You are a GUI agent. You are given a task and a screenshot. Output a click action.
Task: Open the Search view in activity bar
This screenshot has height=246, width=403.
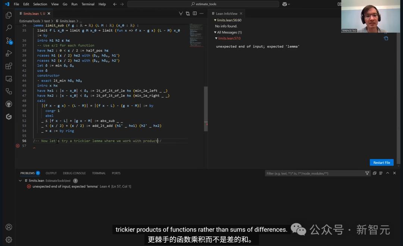click(x=9, y=28)
